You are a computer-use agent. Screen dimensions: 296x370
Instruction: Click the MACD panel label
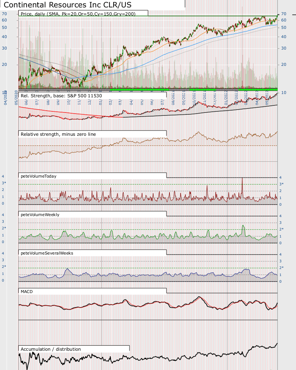click(27, 292)
